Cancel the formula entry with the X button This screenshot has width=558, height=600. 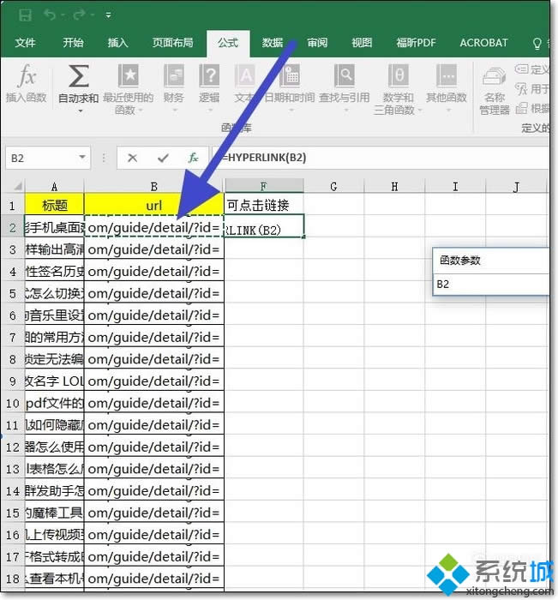click(132, 158)
